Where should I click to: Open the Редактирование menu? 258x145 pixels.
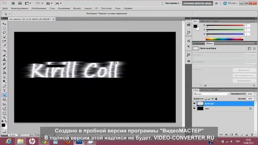click(x=19, y=8)
